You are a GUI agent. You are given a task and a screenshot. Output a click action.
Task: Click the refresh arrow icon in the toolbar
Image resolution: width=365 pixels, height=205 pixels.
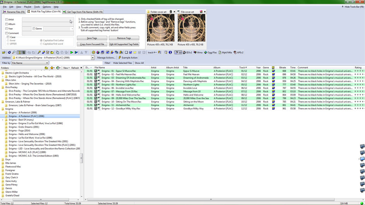9,53
